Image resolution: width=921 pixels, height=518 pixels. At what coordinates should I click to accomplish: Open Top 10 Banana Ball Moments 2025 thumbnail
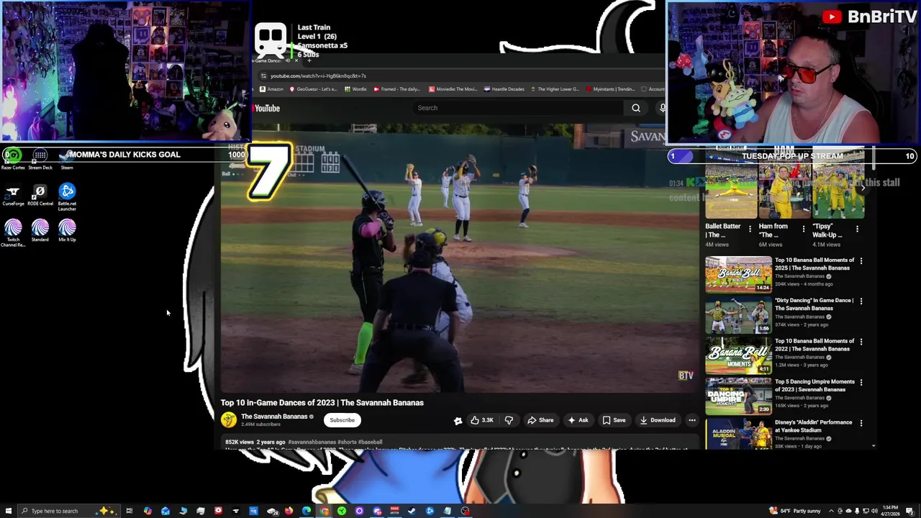pyautogui.click(x=738, y=274)
